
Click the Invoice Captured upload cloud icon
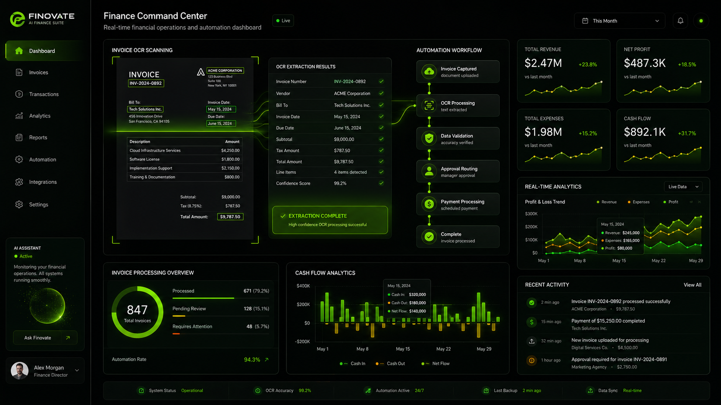pyautogui.click(x=429, y=71)
